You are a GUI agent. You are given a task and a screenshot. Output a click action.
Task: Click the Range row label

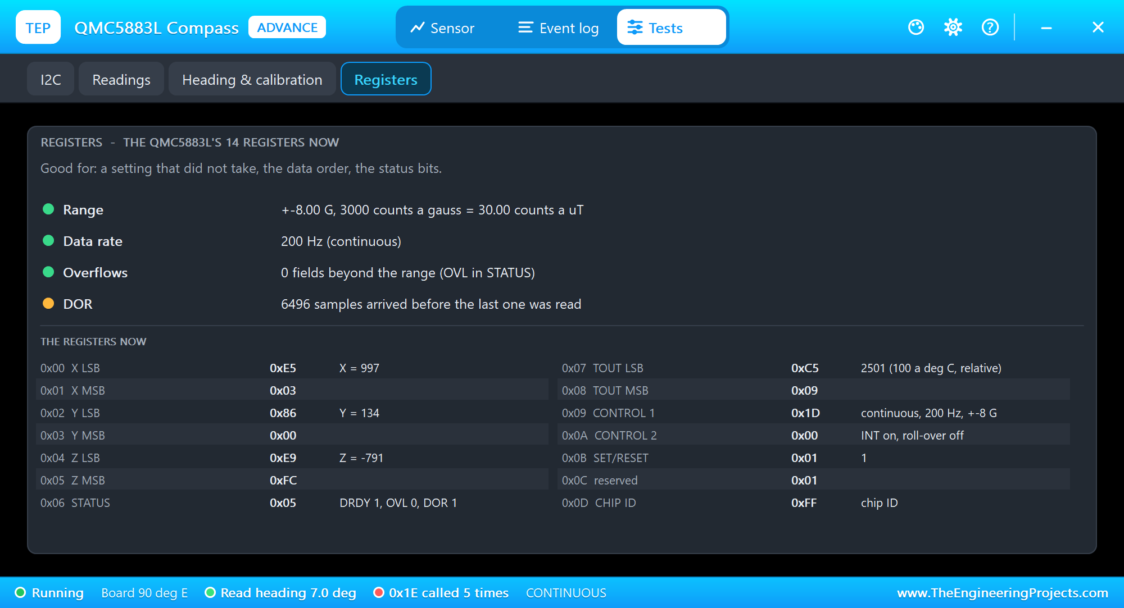click(83, 209)
